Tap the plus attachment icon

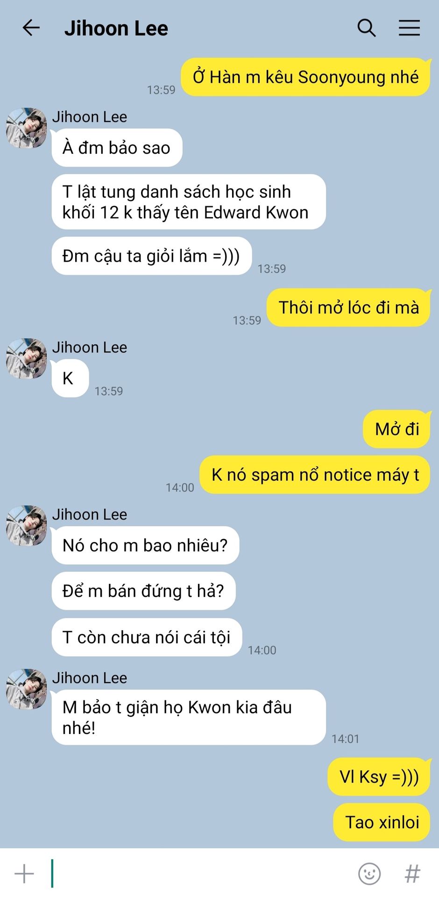click(x=24, y=873)
